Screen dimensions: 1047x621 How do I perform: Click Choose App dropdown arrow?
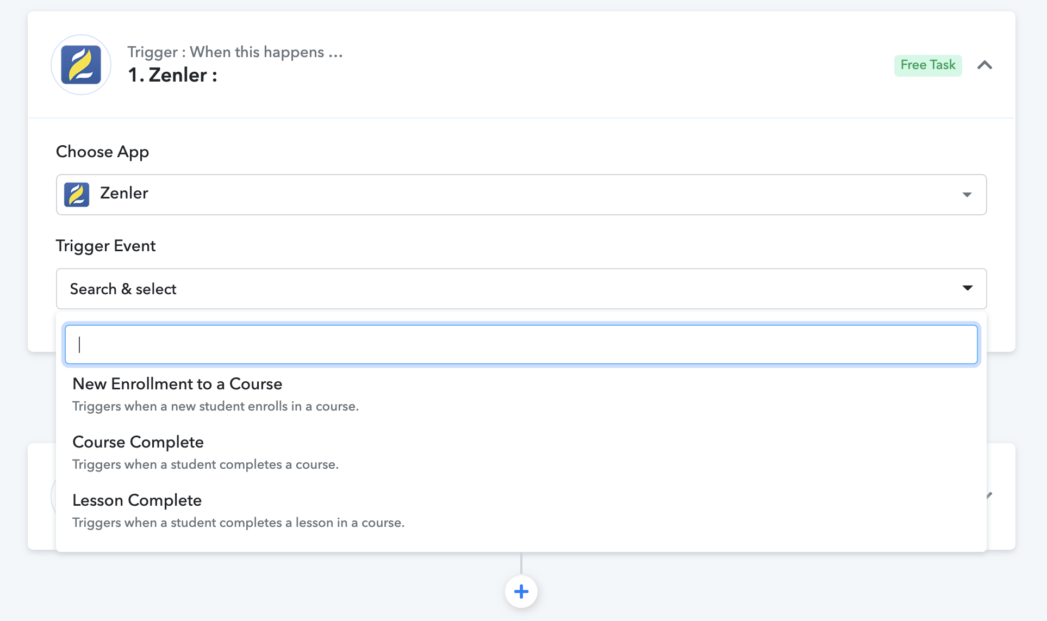(x=967, y=195)
